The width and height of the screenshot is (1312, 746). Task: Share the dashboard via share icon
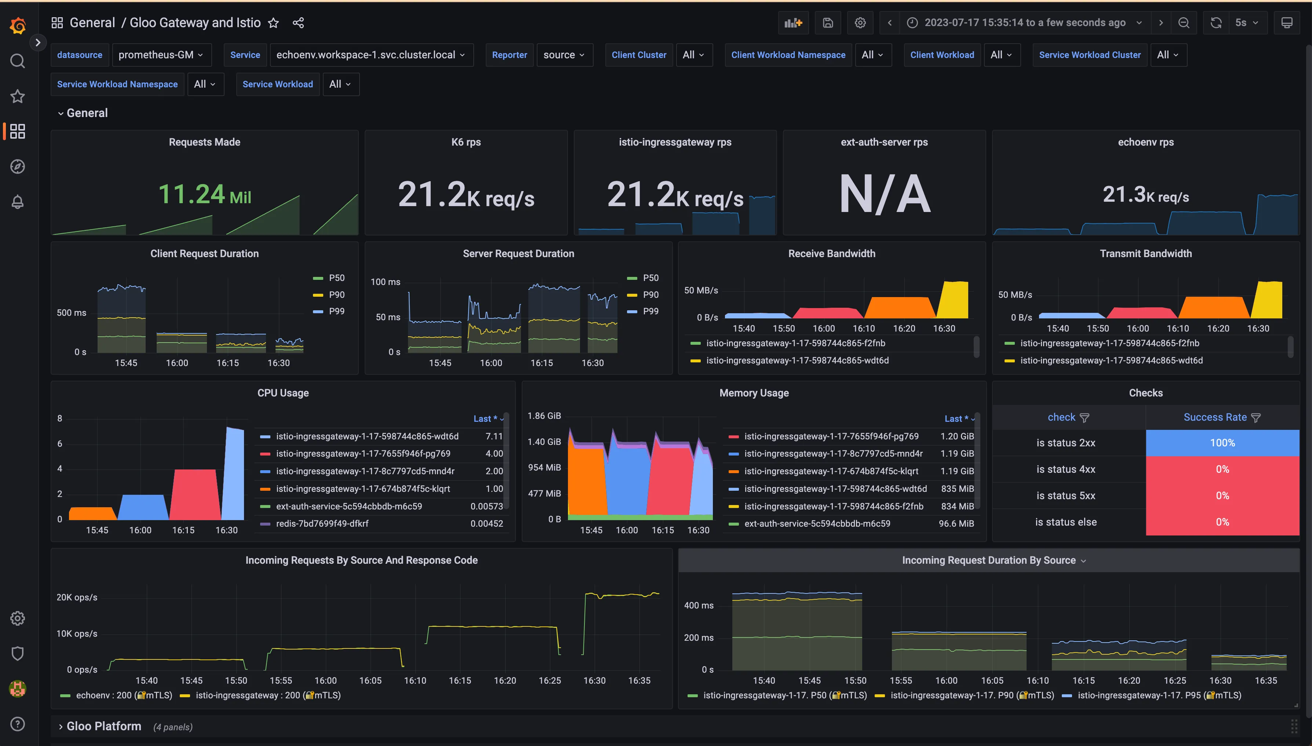click(298, 23)
